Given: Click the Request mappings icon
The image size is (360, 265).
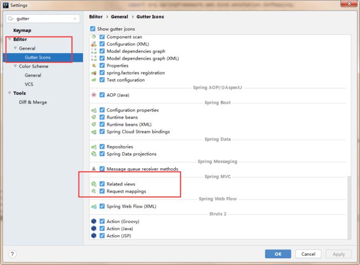Looking at the screenshot, I should pyautogui.click(x=94, y=191).
